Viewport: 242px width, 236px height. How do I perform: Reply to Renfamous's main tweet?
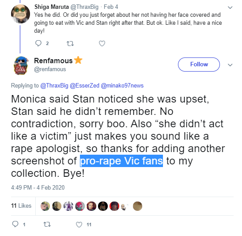[x=15, y=224]
